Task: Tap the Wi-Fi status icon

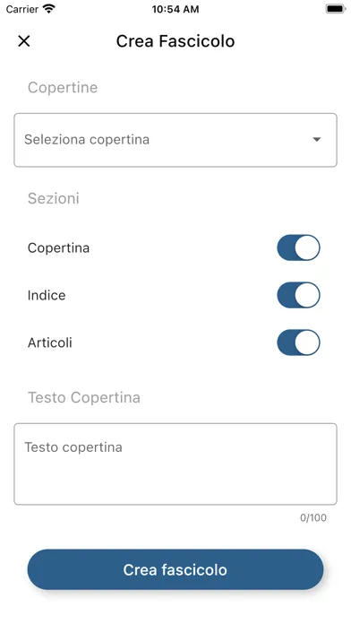Action: pos(49,9)
